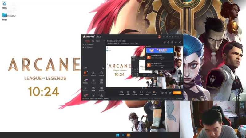Viewport: 246px width, 138px height.
Task: Open the microphone options arrow
Action: (150, 92)
